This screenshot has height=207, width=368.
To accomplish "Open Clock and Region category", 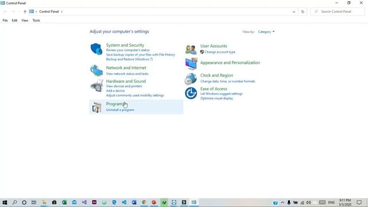I will coord(217,75).
